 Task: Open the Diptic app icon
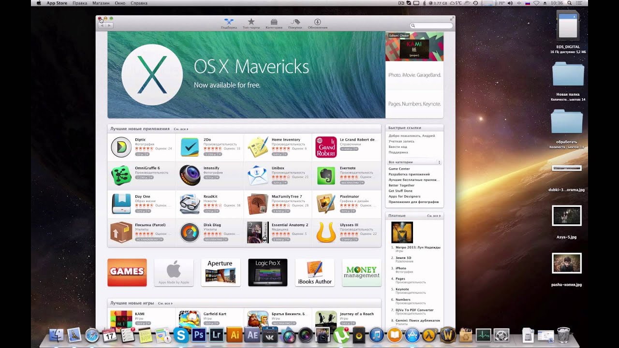[121, 147]
